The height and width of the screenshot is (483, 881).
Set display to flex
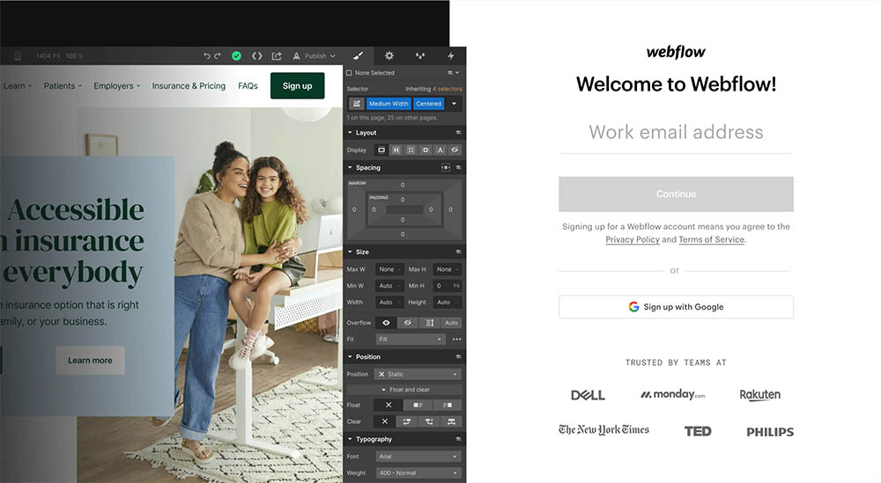tap(396, 150)
